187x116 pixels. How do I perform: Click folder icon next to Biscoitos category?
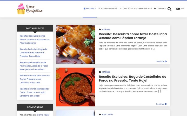[100, 114]
